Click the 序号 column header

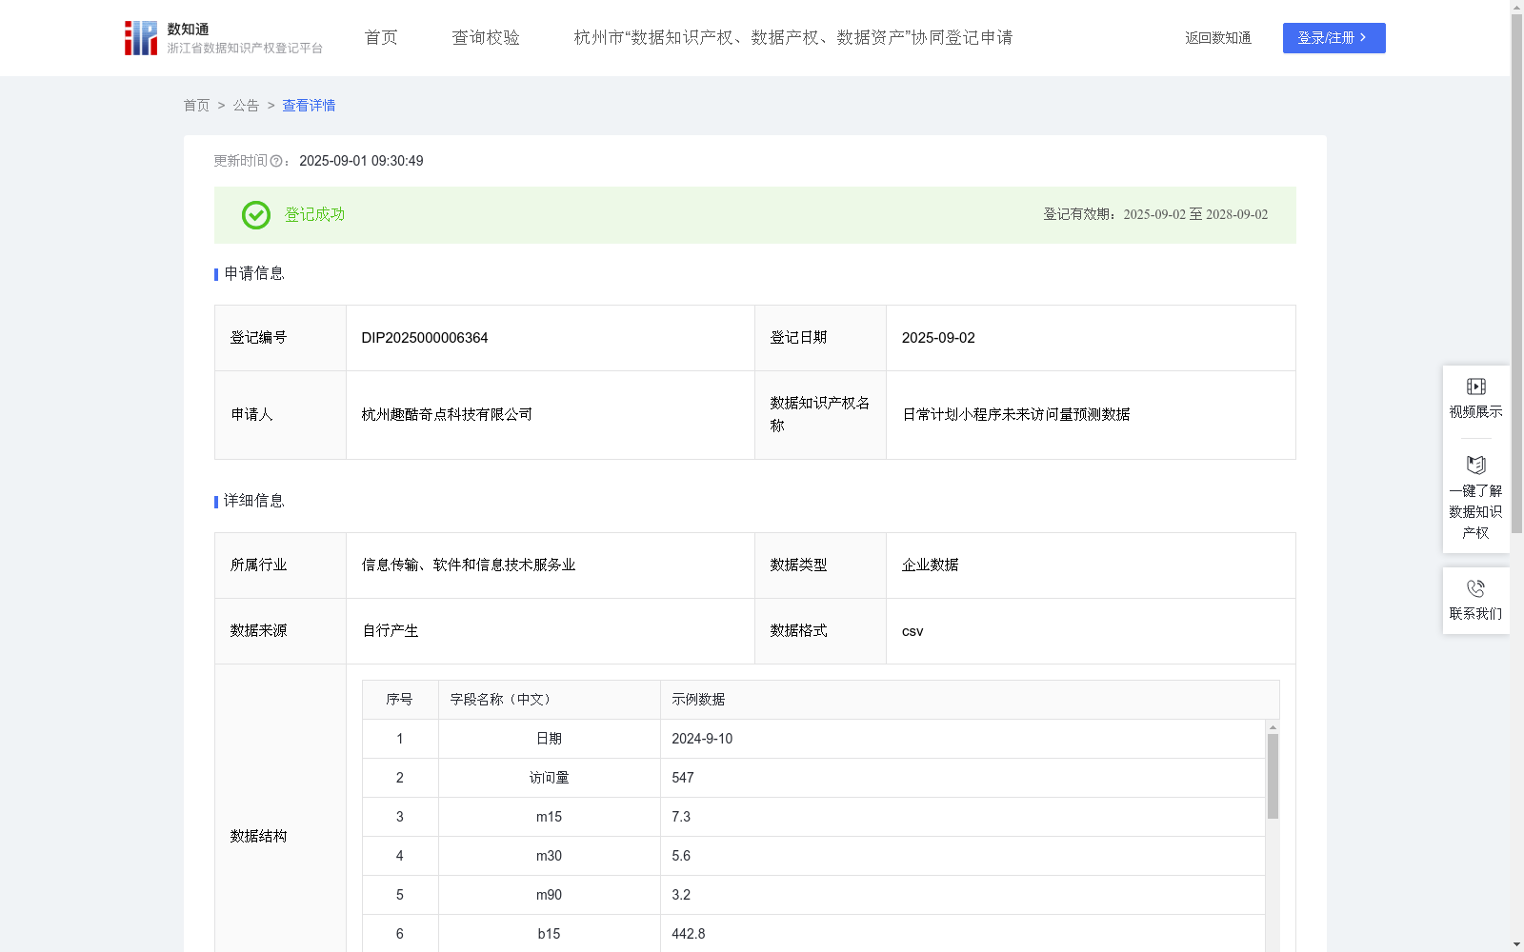point(399,700)
